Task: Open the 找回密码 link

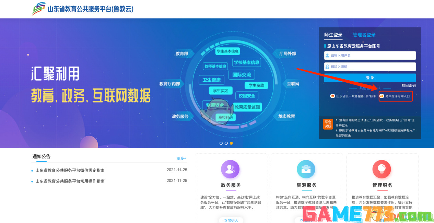Action: click(x=409, y=85)
